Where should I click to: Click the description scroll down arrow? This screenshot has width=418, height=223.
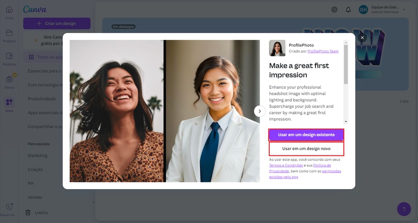click(346, 122)
